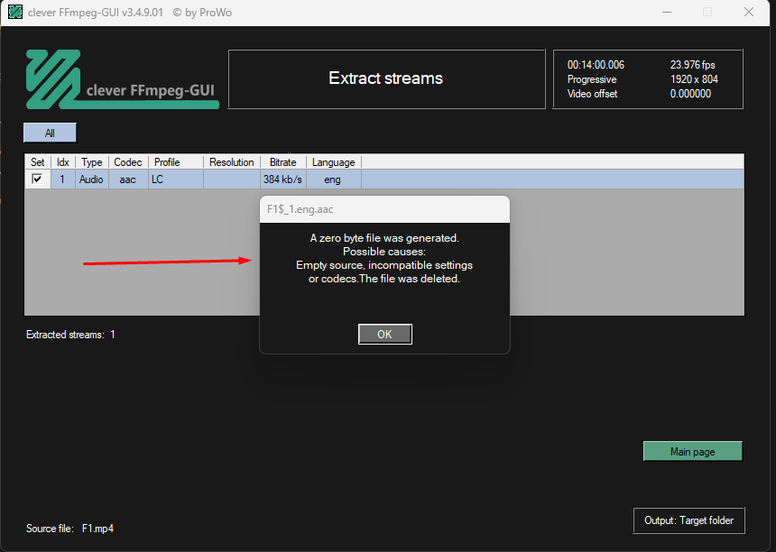Click the Bitrate column header
This screenshot has width=776, height=552.
pos(283,162)
